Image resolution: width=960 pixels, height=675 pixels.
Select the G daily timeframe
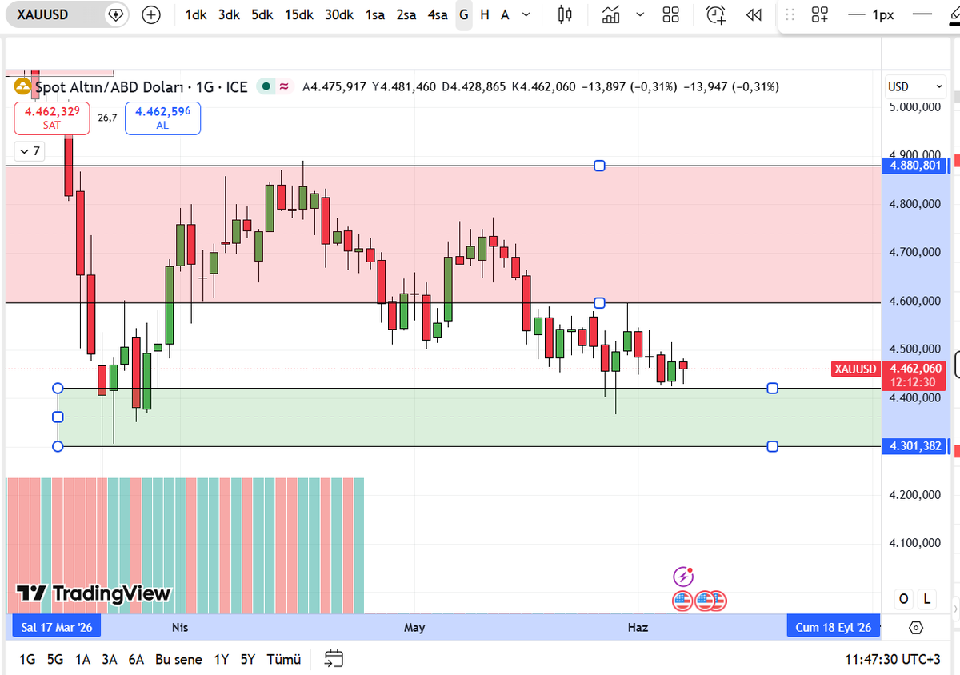click(464, 14)
